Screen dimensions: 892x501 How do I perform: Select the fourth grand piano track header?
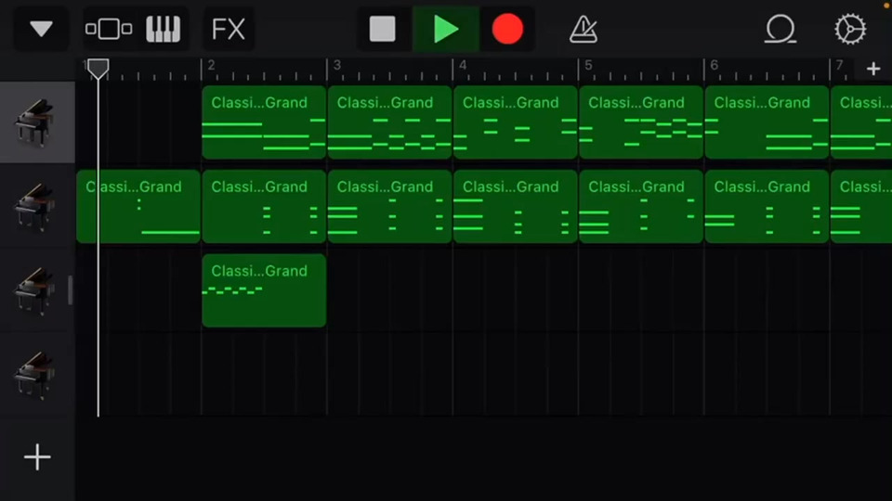point(37,374)
